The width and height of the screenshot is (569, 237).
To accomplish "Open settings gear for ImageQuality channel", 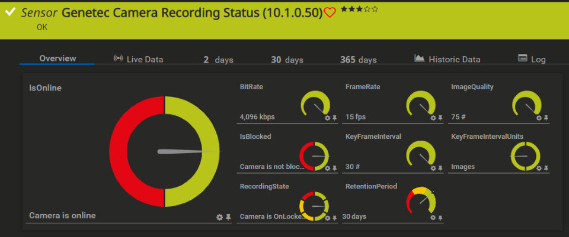I will [x=539, y=118].
